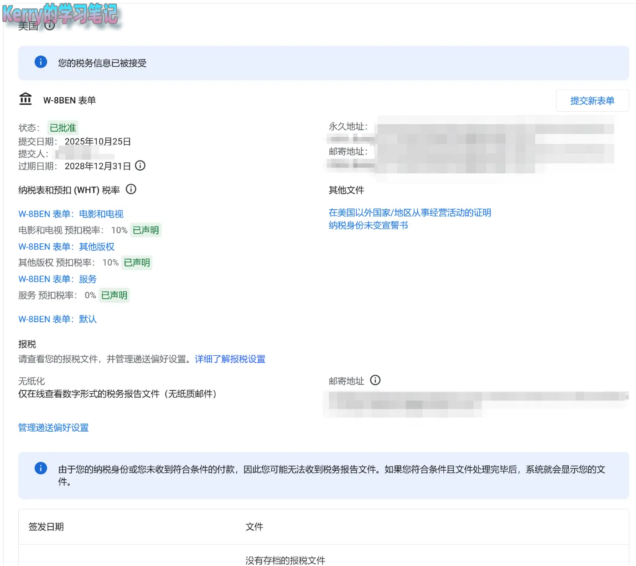Viewport: 636px width, 566px height.
Task: Click the bank icon beside W-8BEN 表单
Action: point(25,99)
